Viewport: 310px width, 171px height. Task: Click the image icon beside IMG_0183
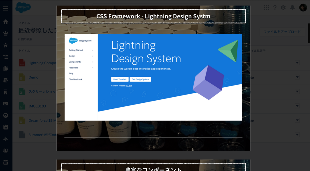[22, 106]
